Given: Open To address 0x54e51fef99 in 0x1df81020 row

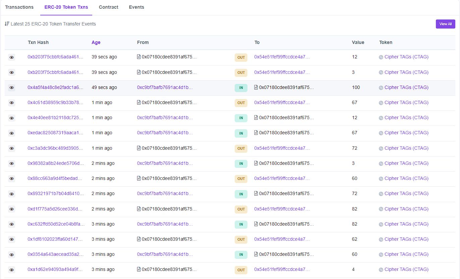Looking at the screenshot, I should tap(282, 239).
